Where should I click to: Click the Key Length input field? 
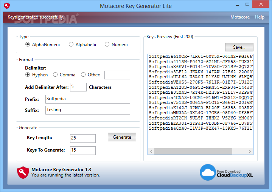[x=83, y=138]
